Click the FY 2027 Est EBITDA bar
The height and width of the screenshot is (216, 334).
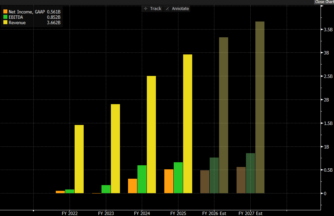[250, 173]
